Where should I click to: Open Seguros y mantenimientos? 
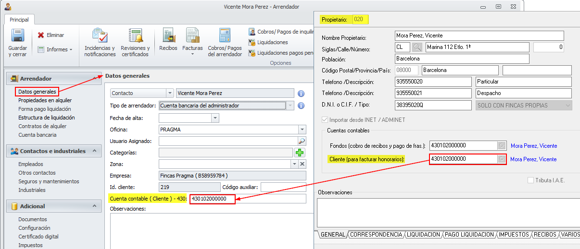point(49,181)
